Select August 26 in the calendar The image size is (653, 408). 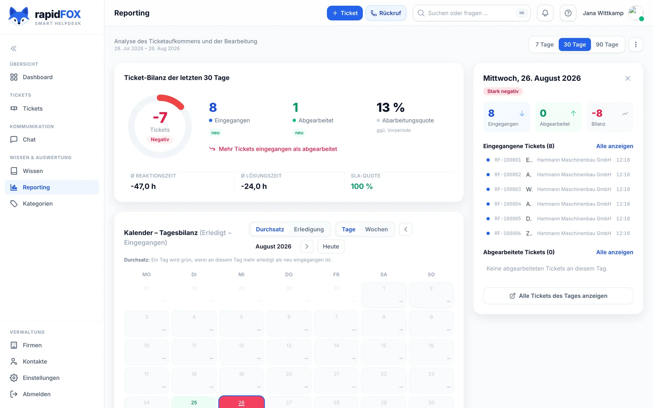click(242, 402)
